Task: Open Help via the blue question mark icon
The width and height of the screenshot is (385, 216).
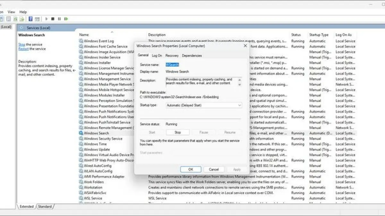Action: tap(30, 19)
